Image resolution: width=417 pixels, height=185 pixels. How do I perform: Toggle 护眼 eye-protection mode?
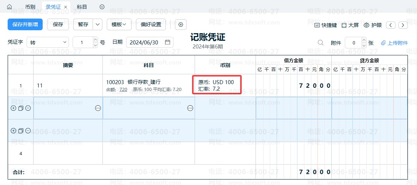pyautogui.click(x=373, y=25)
